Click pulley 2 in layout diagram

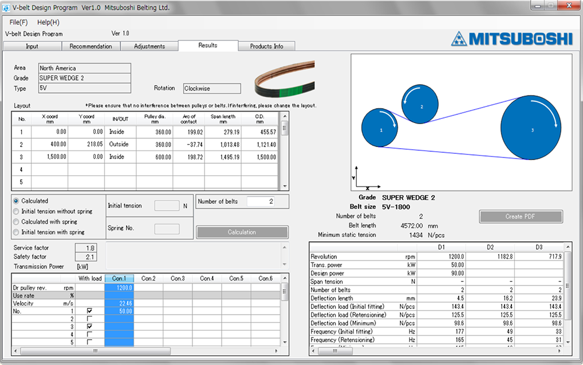[x=420, y=104]
